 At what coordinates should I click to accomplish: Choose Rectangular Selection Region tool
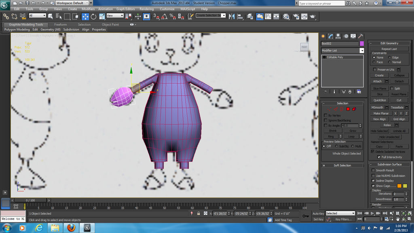coord(67,16)
